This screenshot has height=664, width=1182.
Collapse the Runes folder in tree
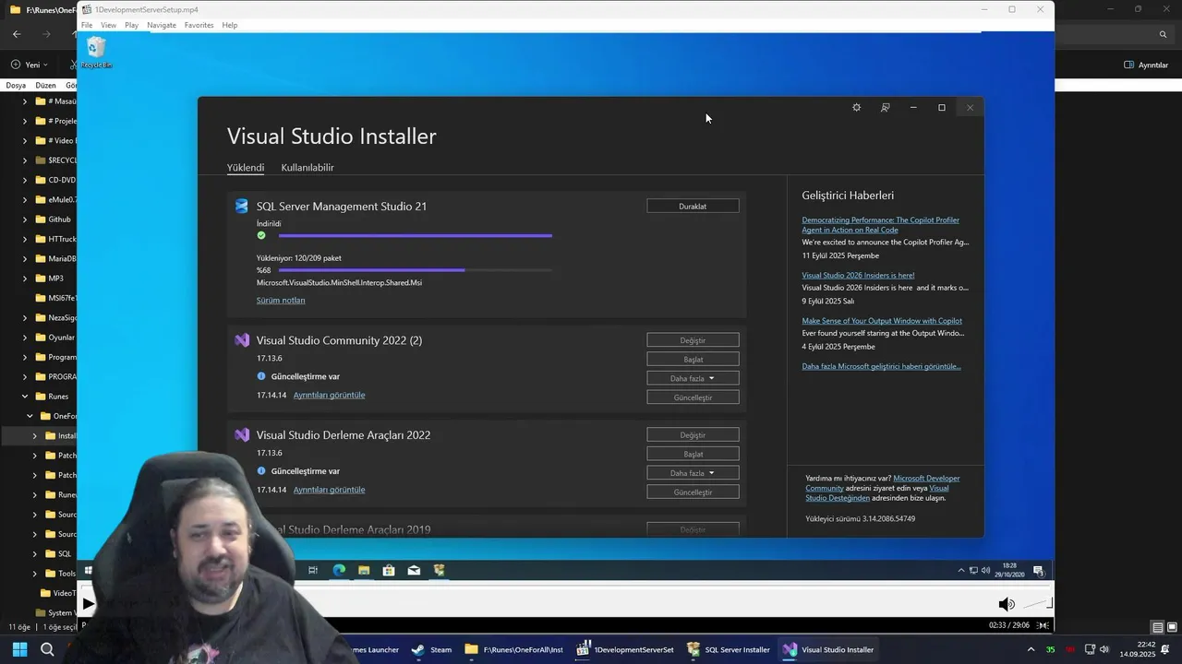click(x=25, y=397)
